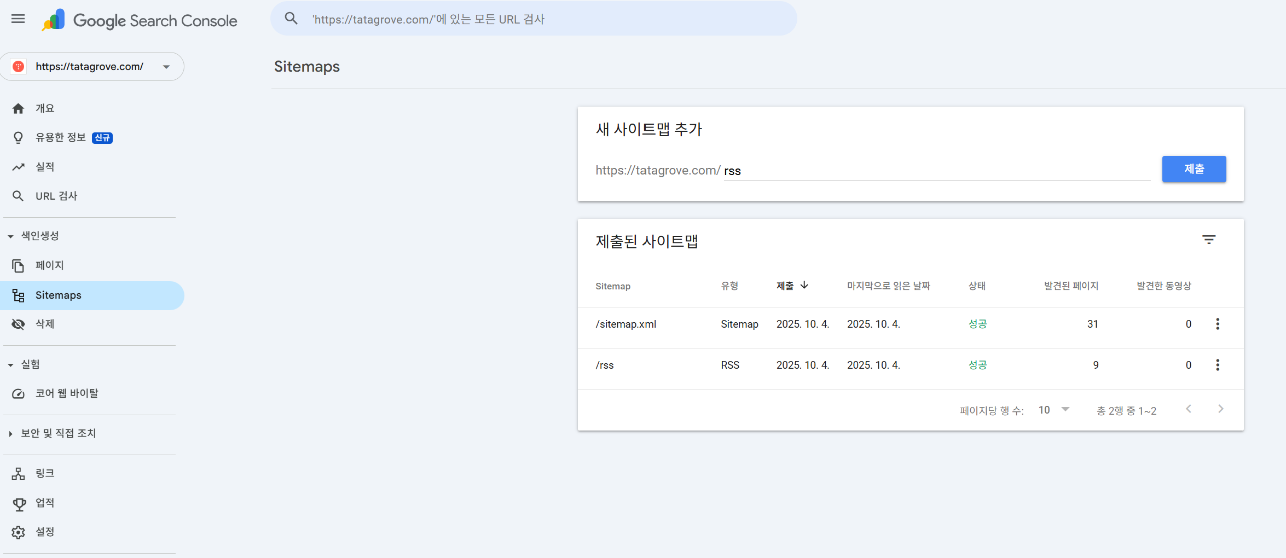This screenshot has width=1286, height=558.
Task: Click the speedometer icon for 코어 웹 바이탈
Action: pyautogui.click(x=18, y=393)
